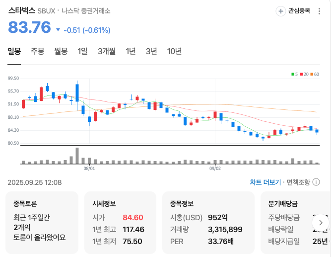The height and width of the screenshot is (257, 332).
Task: Click the 시총(USD) value 952억
Action: tap(218, 218)
